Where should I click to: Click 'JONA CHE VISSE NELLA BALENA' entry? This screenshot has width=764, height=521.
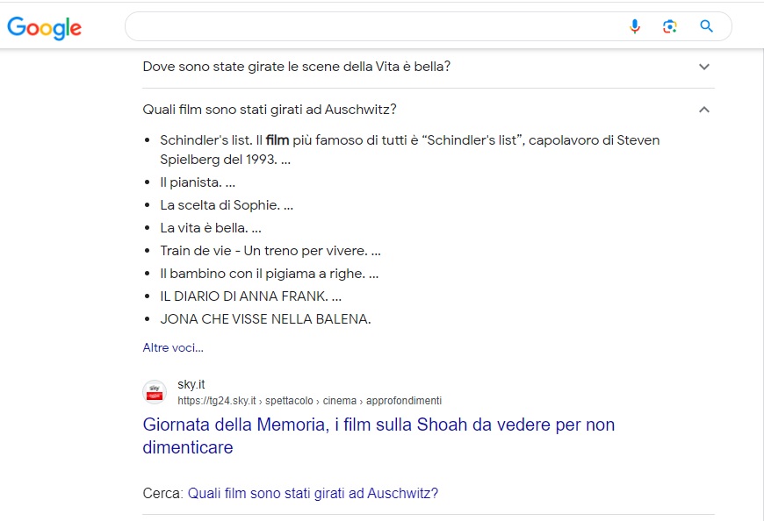click(265, 319)
